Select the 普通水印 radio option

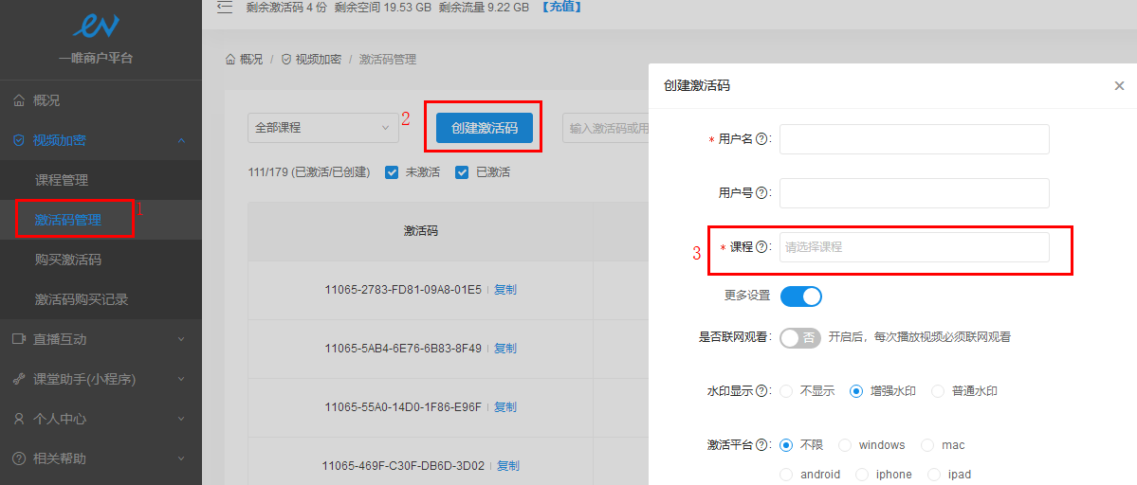[x=938, y=391]
